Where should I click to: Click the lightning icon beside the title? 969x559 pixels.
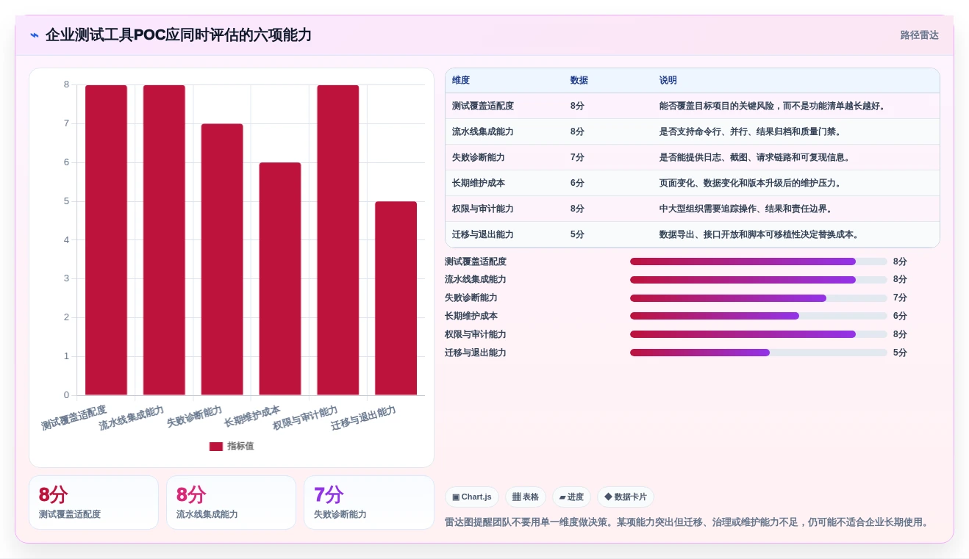pyautogui.click(x=35, y=35)
